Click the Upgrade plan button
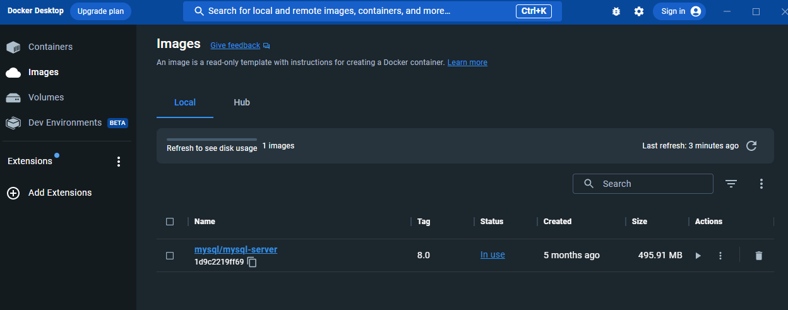788x310 pixels. tap(100, 11)
